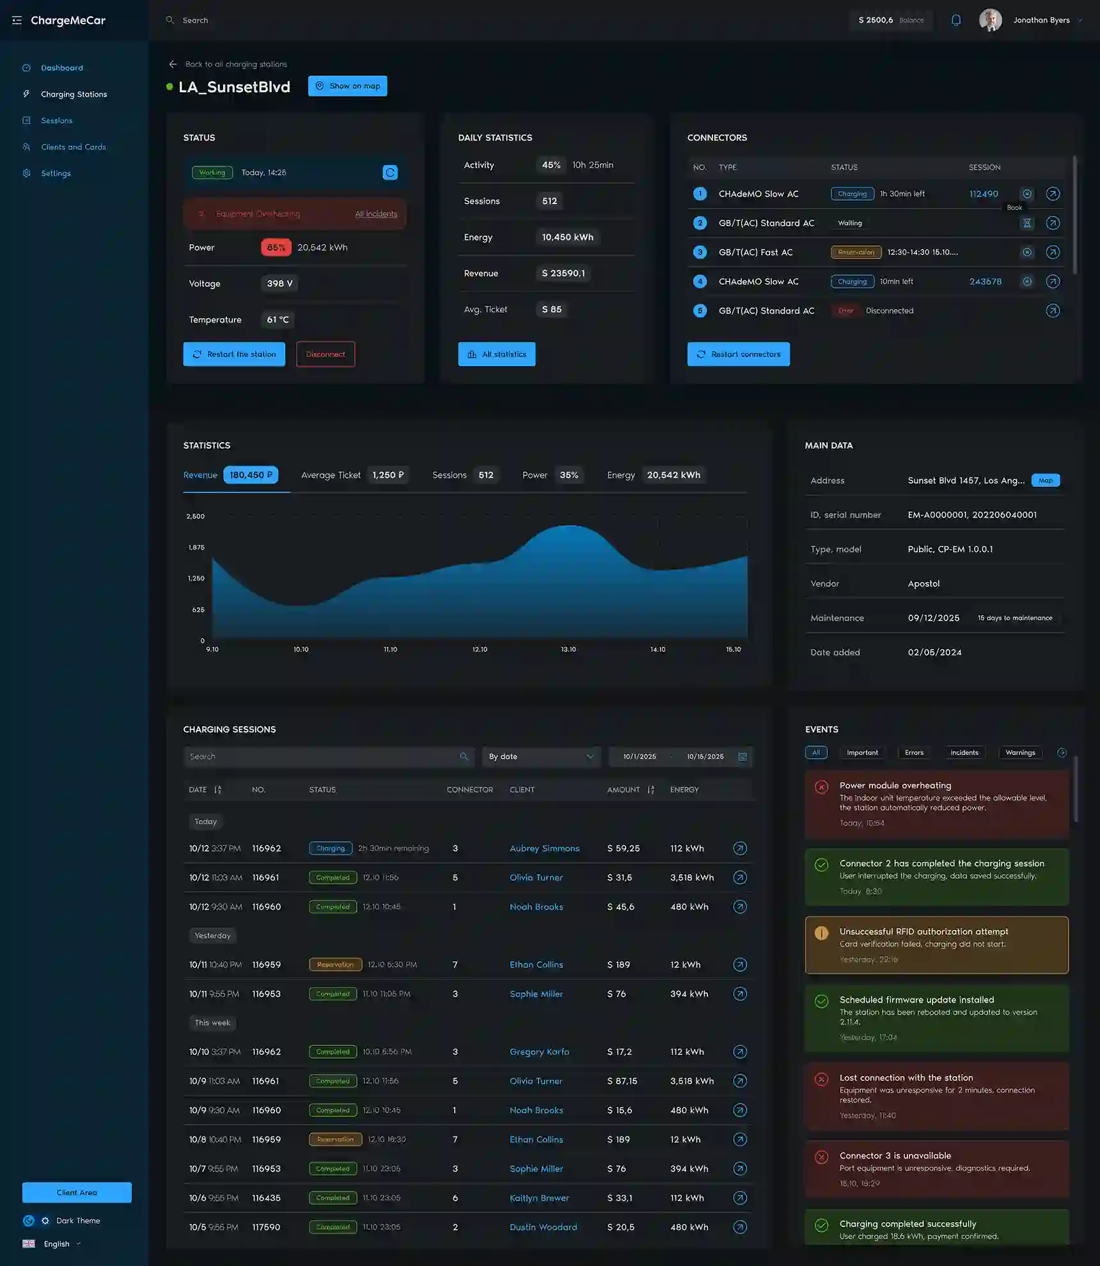This screenshot has width=1100, height=1266.
Task: Click the Restart the station button
Action: pos(234,354)
